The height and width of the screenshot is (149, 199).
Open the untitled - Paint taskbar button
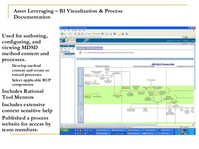coord(166,133)
